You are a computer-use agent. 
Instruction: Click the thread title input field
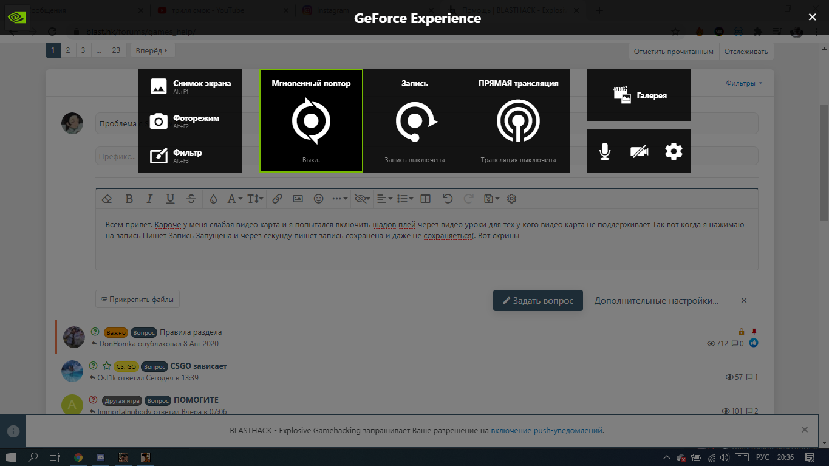pyautogui.click(x=426, y=123)
